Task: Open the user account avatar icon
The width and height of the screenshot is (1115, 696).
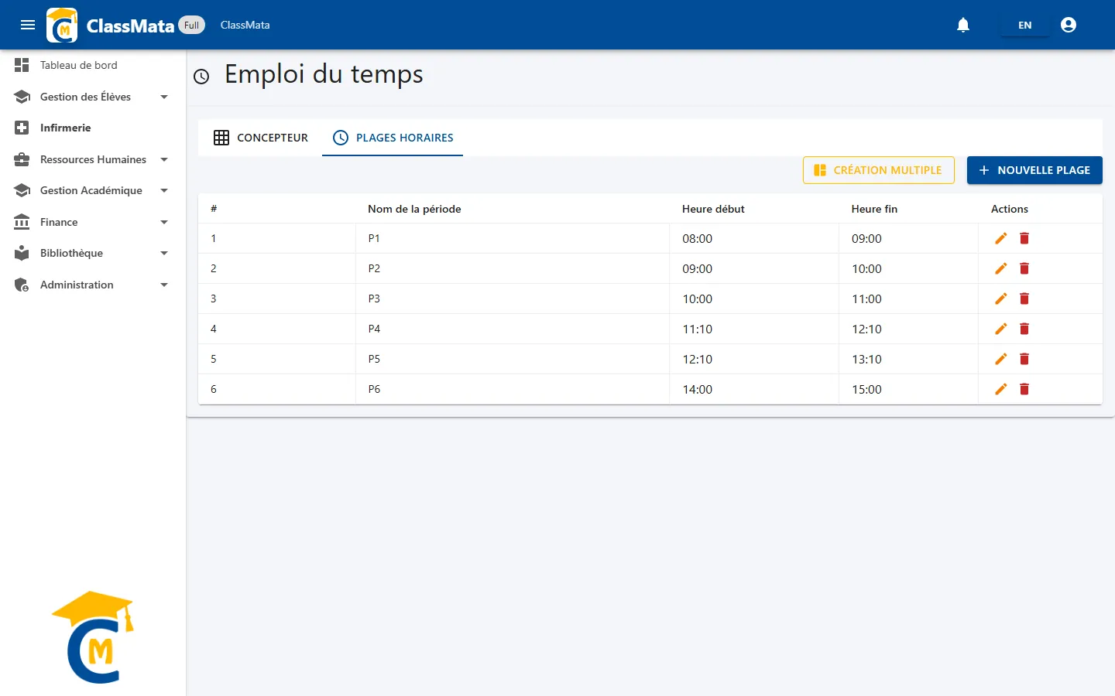Action: tap(1069, 25)
